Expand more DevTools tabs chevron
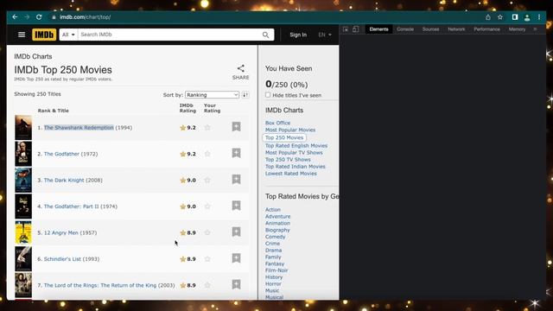 pos(536,29)
